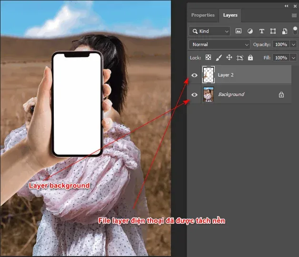Hide Layer 2 with eye icon

[194, 75]
